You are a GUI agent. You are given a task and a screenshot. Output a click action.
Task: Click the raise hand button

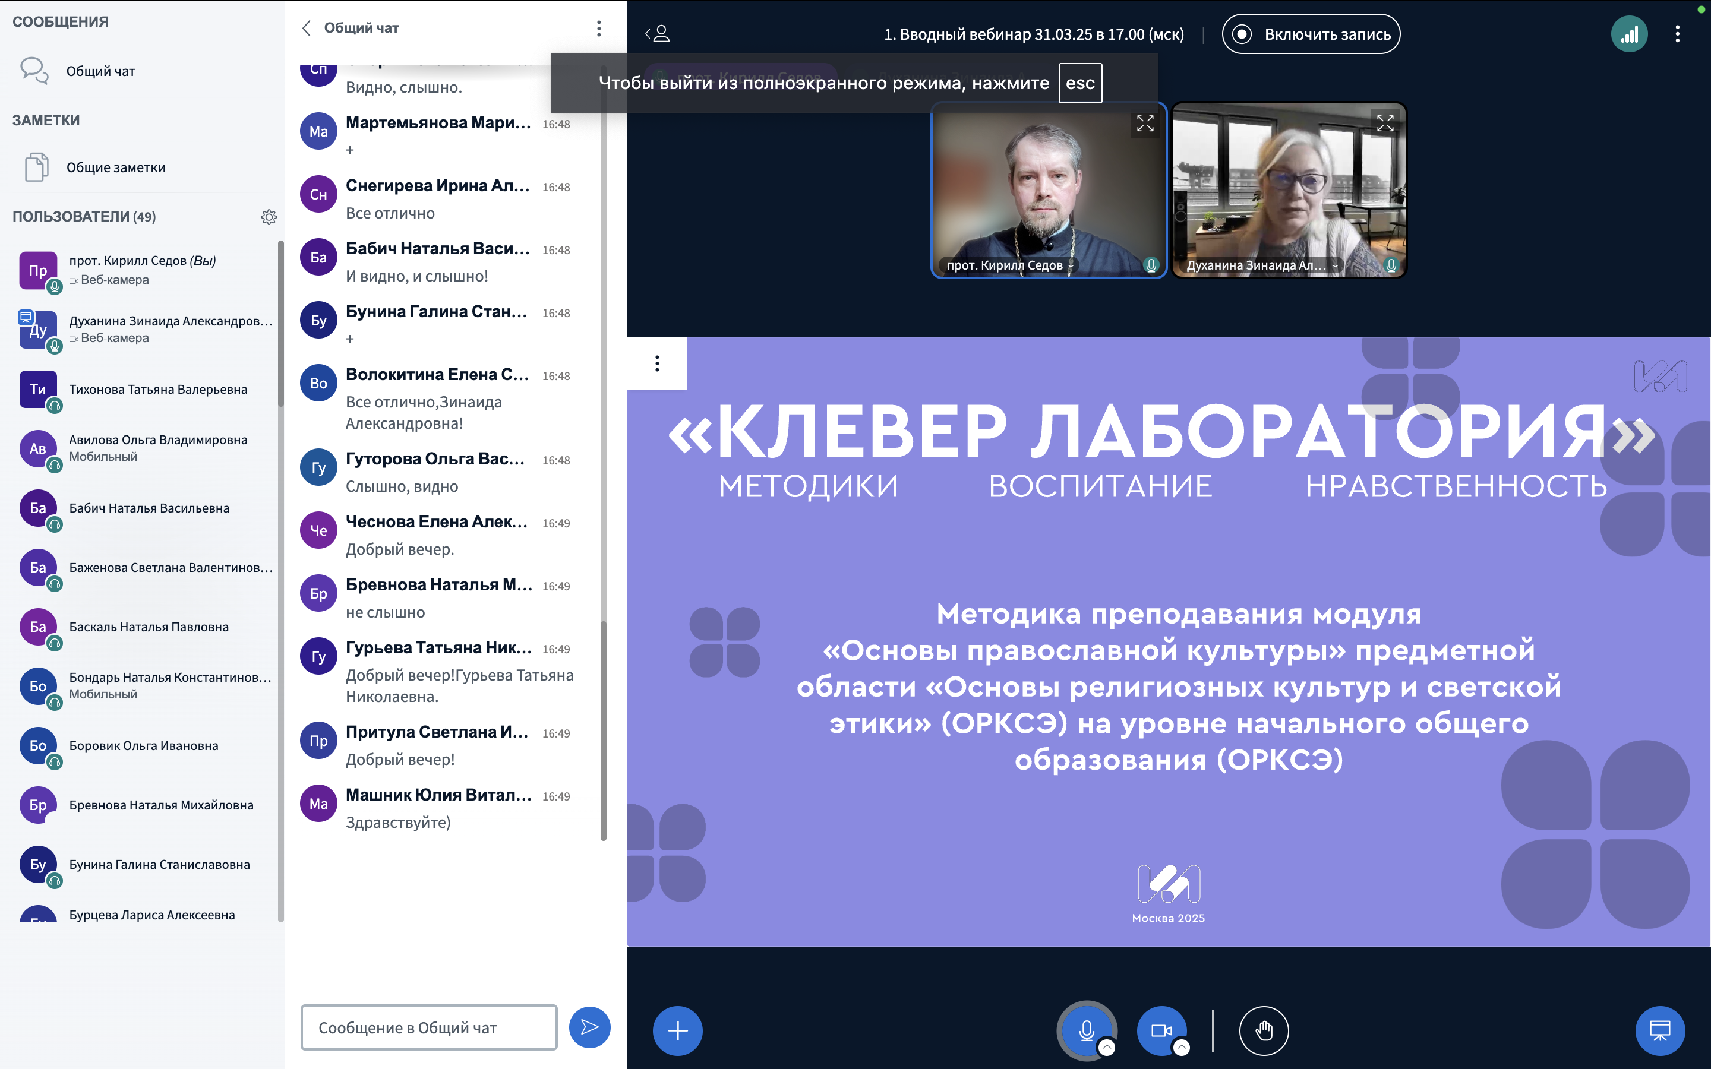(x=1264, y=1030)
